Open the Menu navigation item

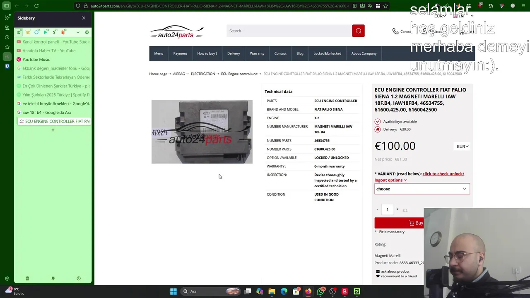coord(159,53)
